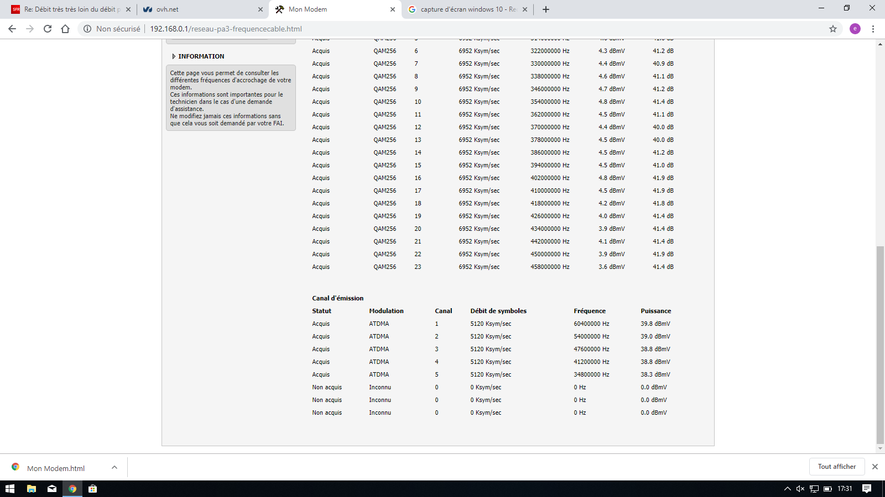Open a new browser tab
Screen dimensions: 885x497
(x=545, y=9)
